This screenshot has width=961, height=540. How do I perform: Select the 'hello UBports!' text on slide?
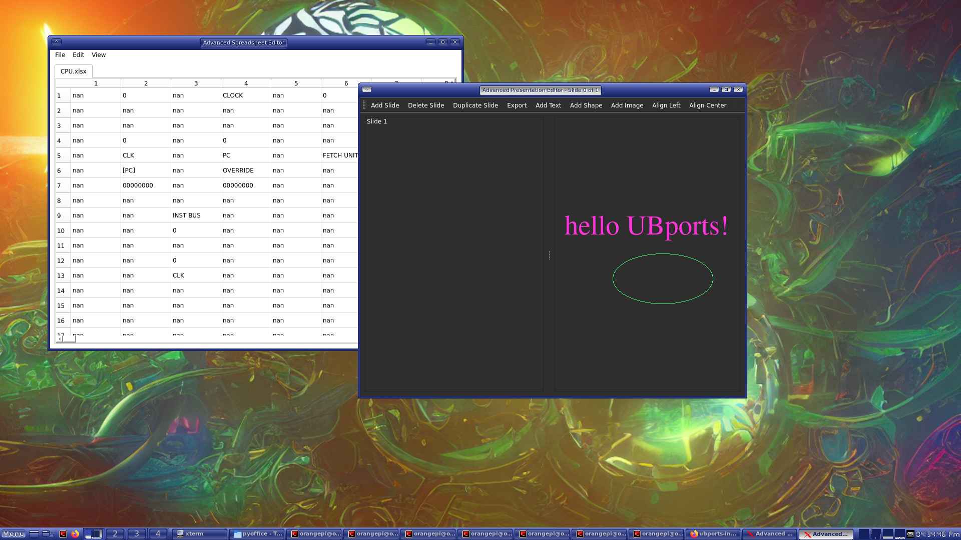646,225
